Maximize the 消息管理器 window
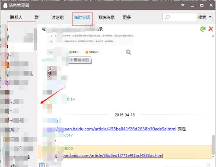 pyautogui.click(x=202, y=6)
